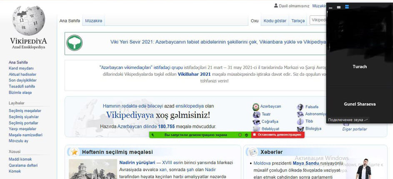This screenshot has width=393, height=179.
Task: Click the Azərbaycan portal emblem icon
Action: tap(255, 107)
